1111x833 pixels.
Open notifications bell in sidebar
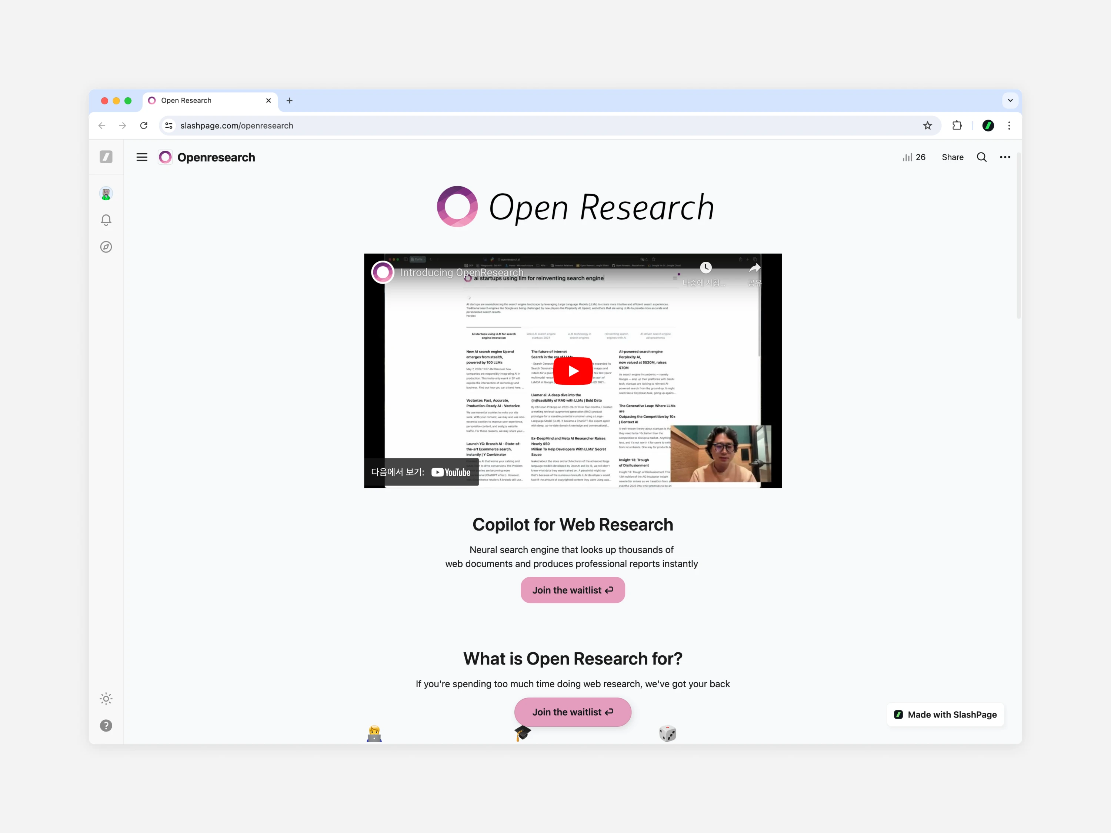pos(106,220)
